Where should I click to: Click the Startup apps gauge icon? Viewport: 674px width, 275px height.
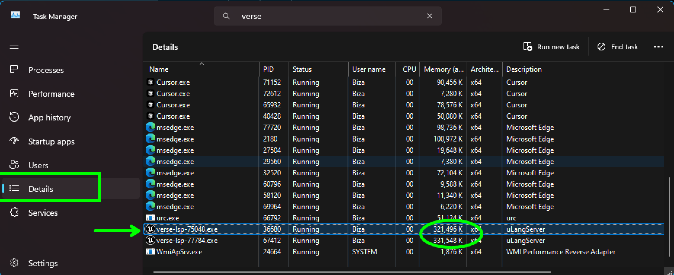click(x=14, y=141)
